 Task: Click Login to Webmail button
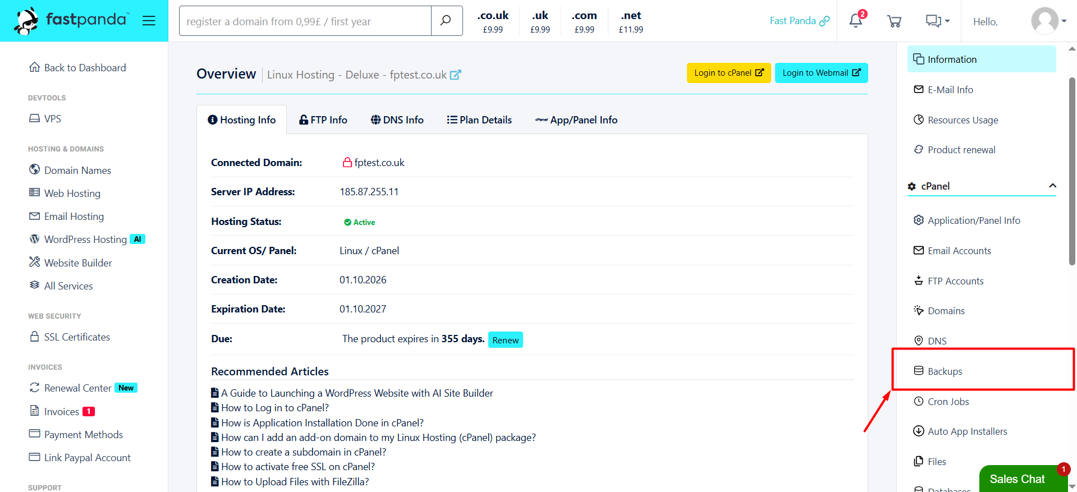(822, 73)
